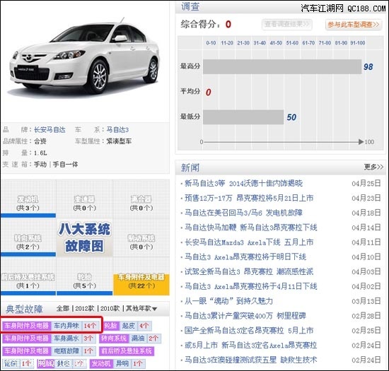Show 全部 typical faults
The image size is (389, 371).
[x=63, y=309]
